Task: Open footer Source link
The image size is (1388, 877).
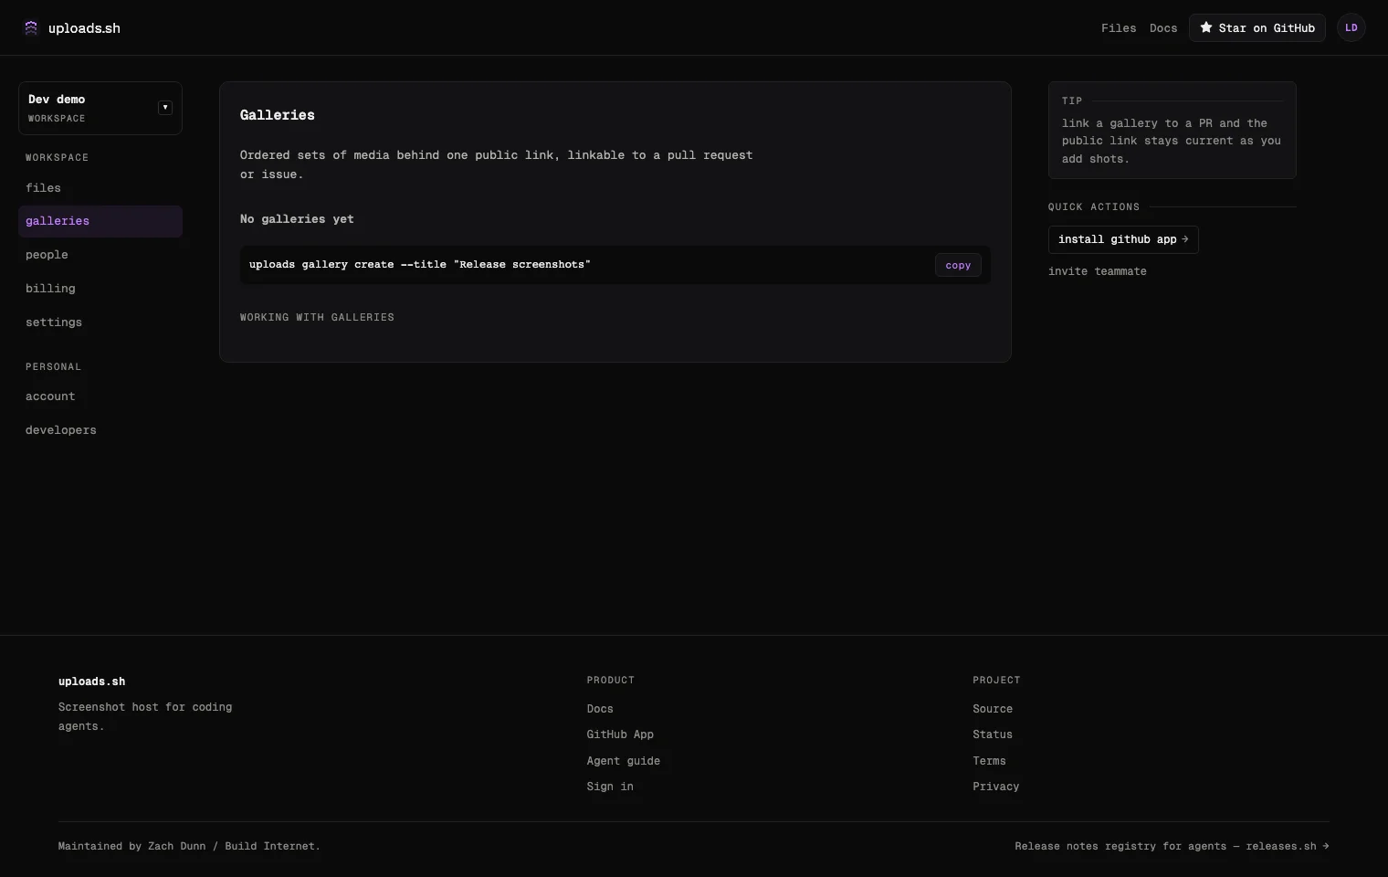Action: coord(993,709)
